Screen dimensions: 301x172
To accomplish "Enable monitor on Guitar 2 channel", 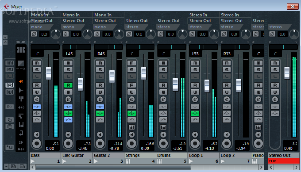I will point(100,134).
